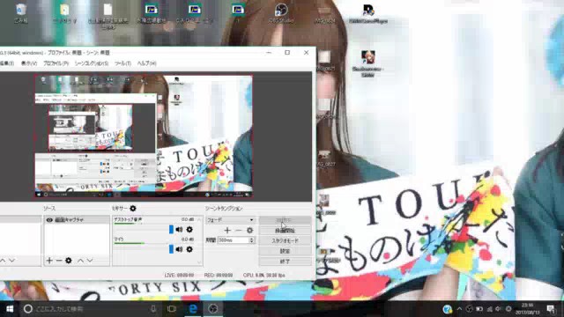Add a new source with plus icon
This screenshot has height=317, width=564.
[49, 261]
